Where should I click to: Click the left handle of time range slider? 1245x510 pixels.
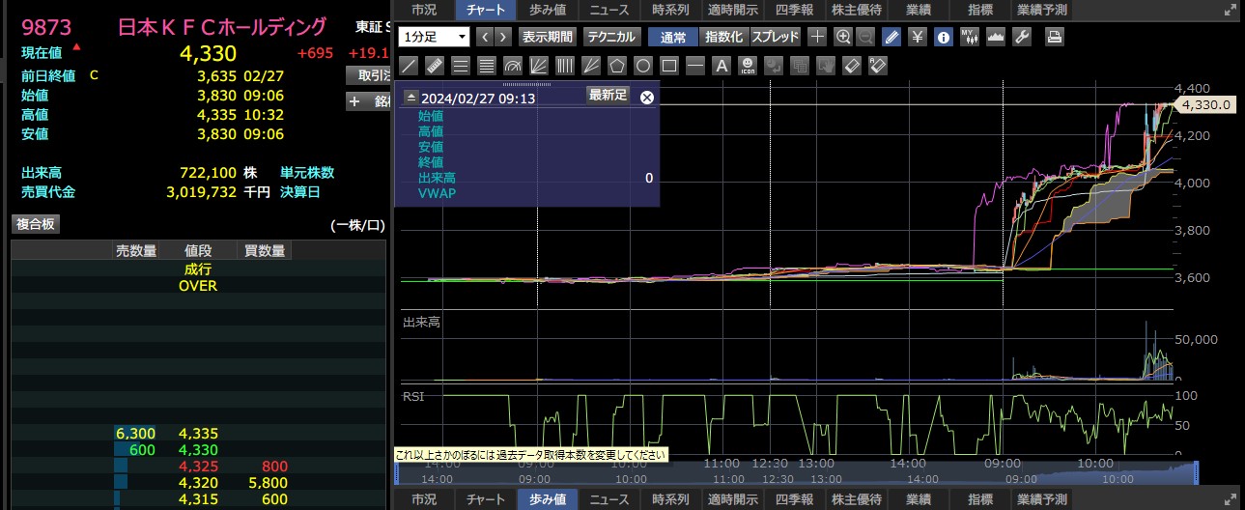(x=397, y=473)
